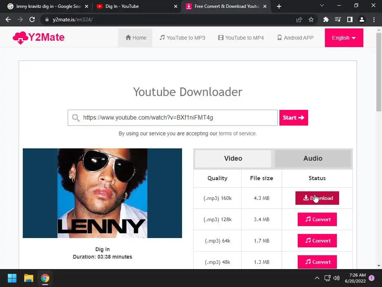This screenshot has height=287, width=382.
Task: Open the clock showing 7:26 AM
Action: 355,278
